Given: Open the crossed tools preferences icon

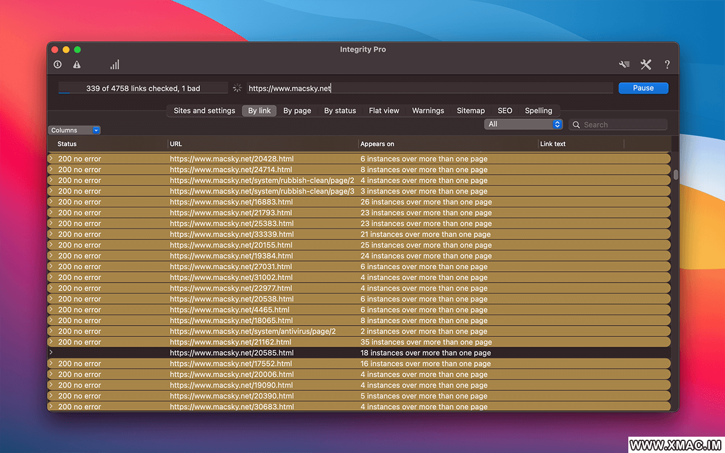Looking at the screenshot, I should click(x=646, y=65).
